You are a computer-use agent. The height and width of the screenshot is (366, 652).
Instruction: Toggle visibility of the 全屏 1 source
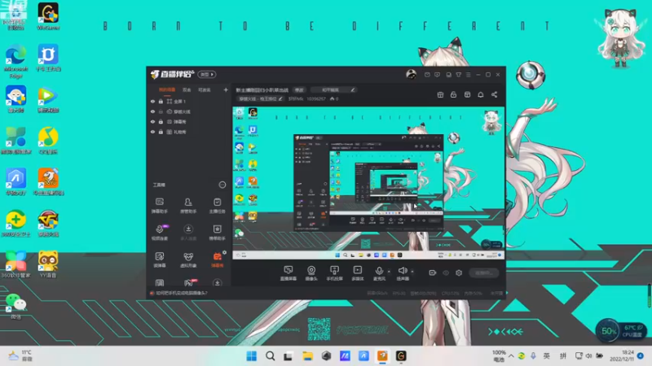pyautogui.click(x=152, y=101)
